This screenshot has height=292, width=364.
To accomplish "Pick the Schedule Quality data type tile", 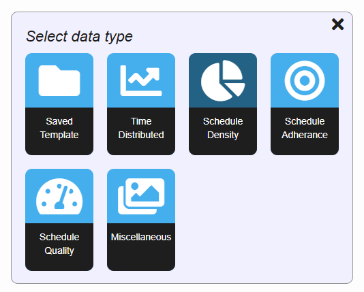I will [x=59, y=220].
